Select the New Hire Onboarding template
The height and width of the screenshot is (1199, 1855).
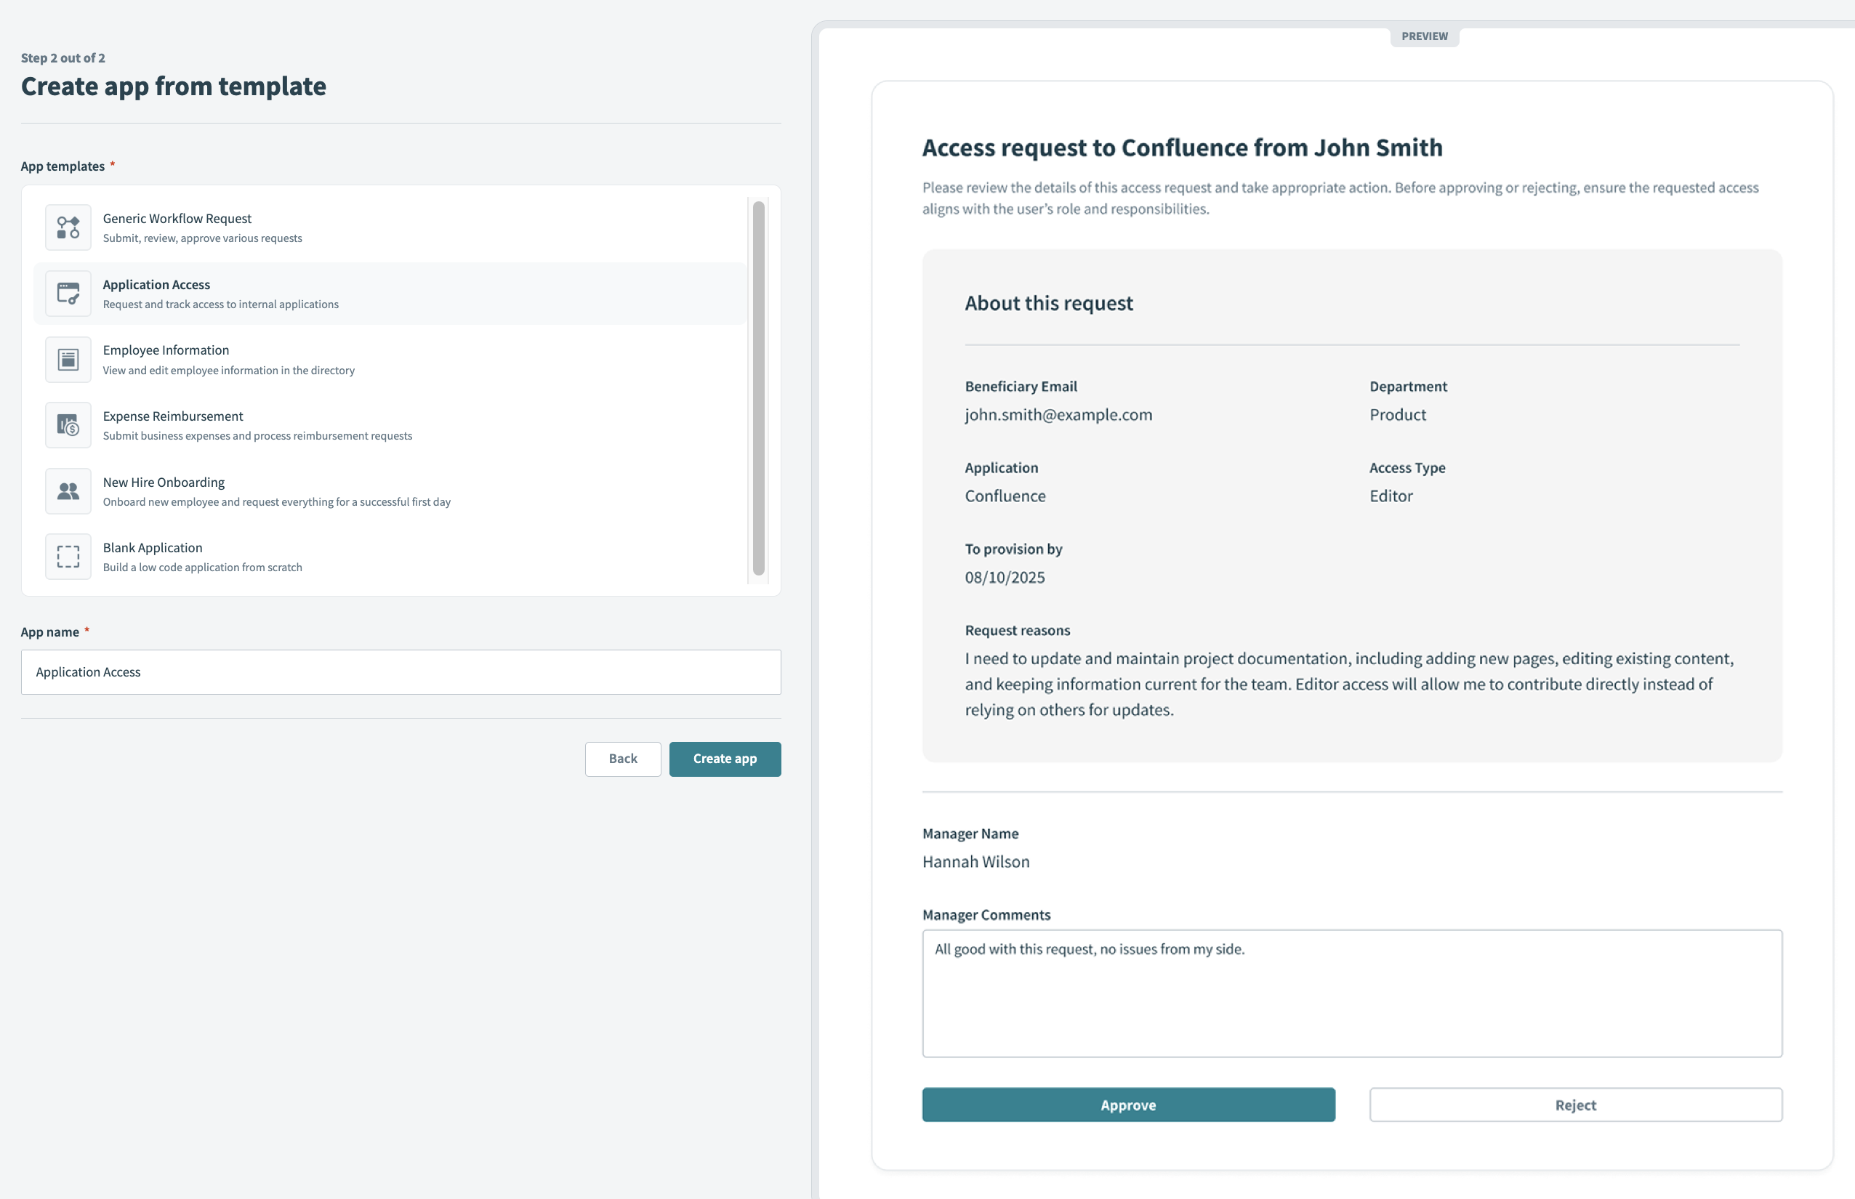click(x=164, y=483)
